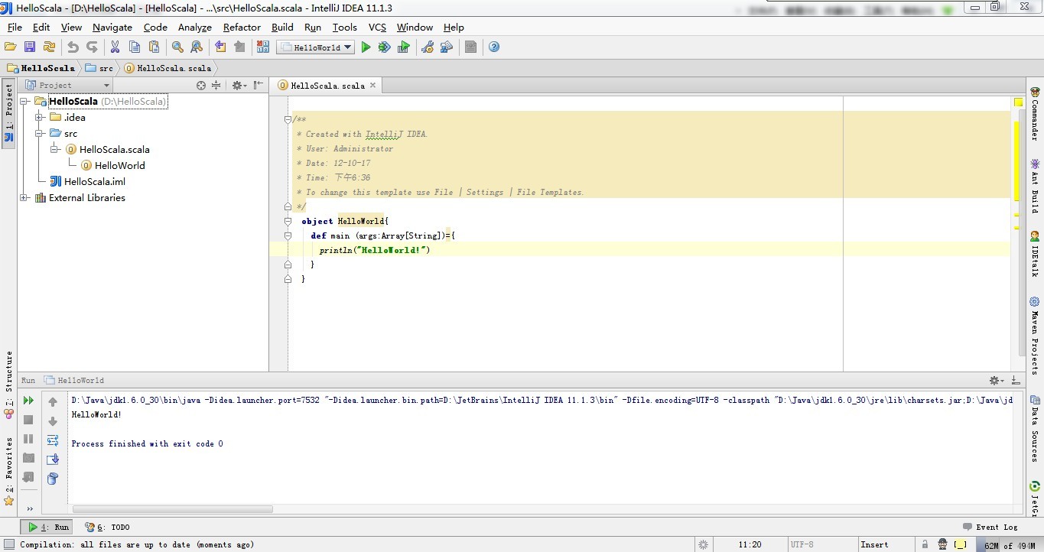Hide the Project tool window panel

coord(259,86)
